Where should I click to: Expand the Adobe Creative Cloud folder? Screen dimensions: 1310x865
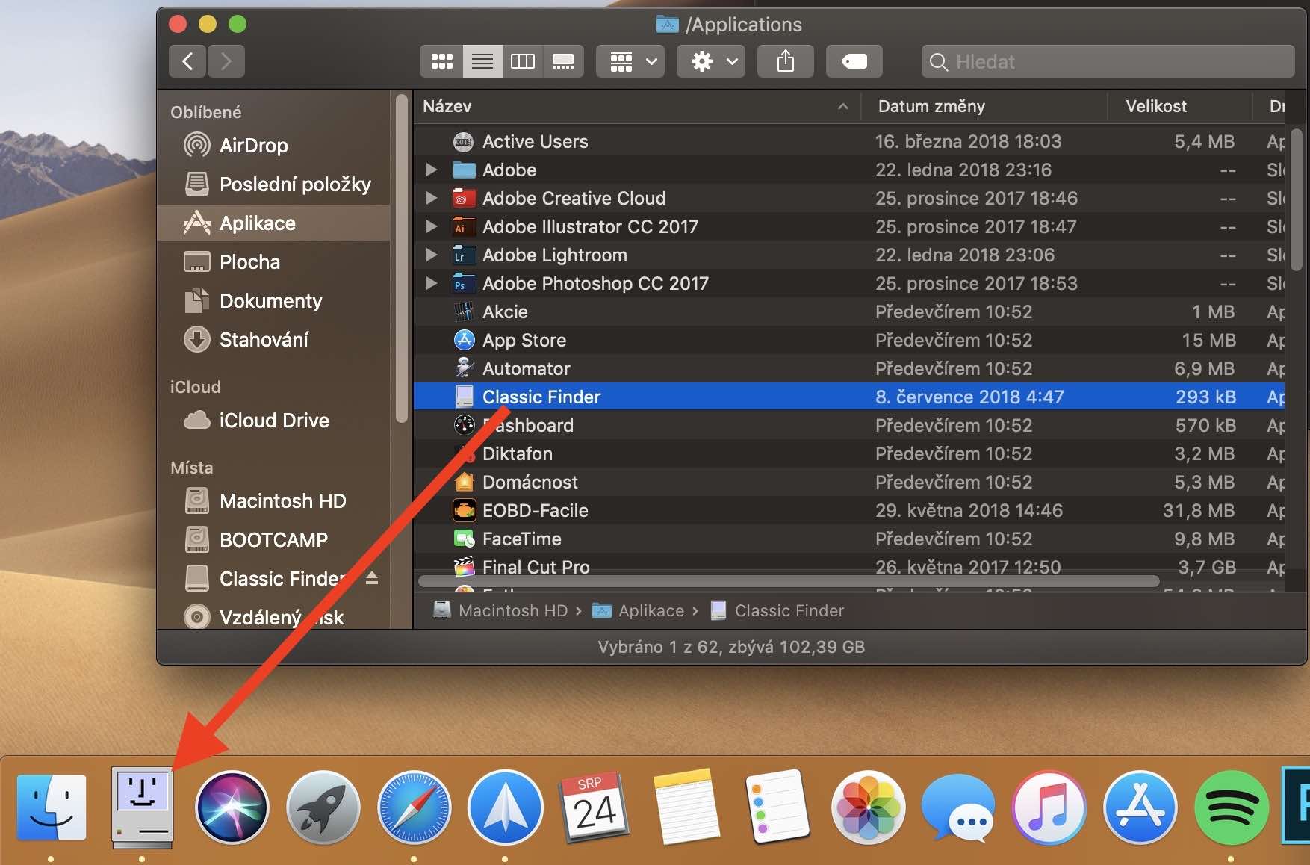pyautogui.click(x=432, y=198)
